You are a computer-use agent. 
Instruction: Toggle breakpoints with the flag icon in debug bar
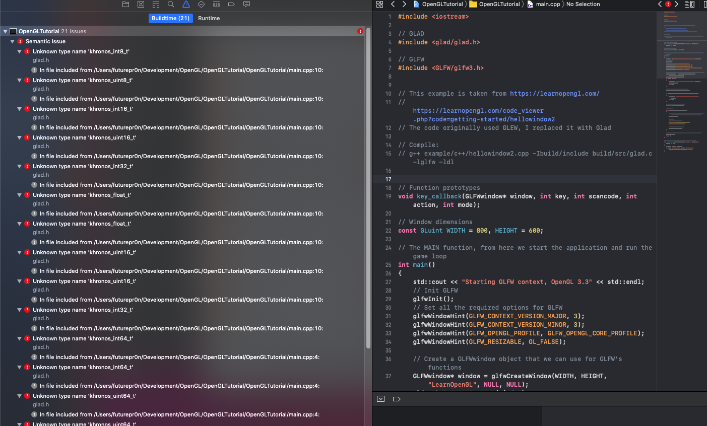coord(397,399)
